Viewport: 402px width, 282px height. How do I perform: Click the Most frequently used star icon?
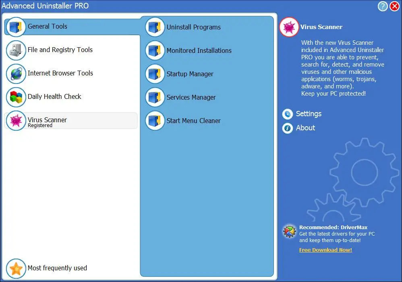point(16,269)
